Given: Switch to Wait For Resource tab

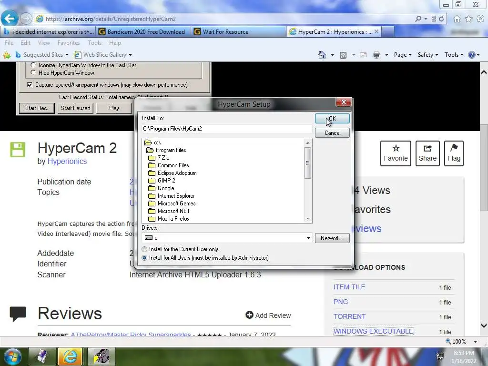Looking at the screenshot, I should [238, 32].
